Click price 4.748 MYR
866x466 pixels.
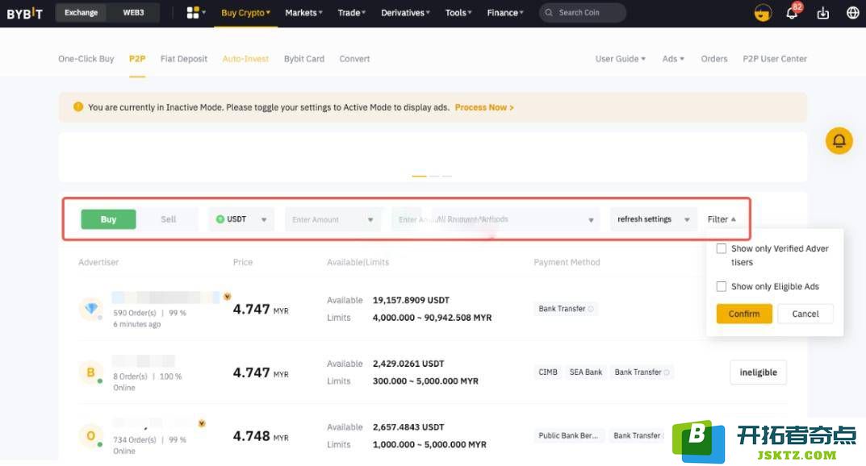coord(261,436)
